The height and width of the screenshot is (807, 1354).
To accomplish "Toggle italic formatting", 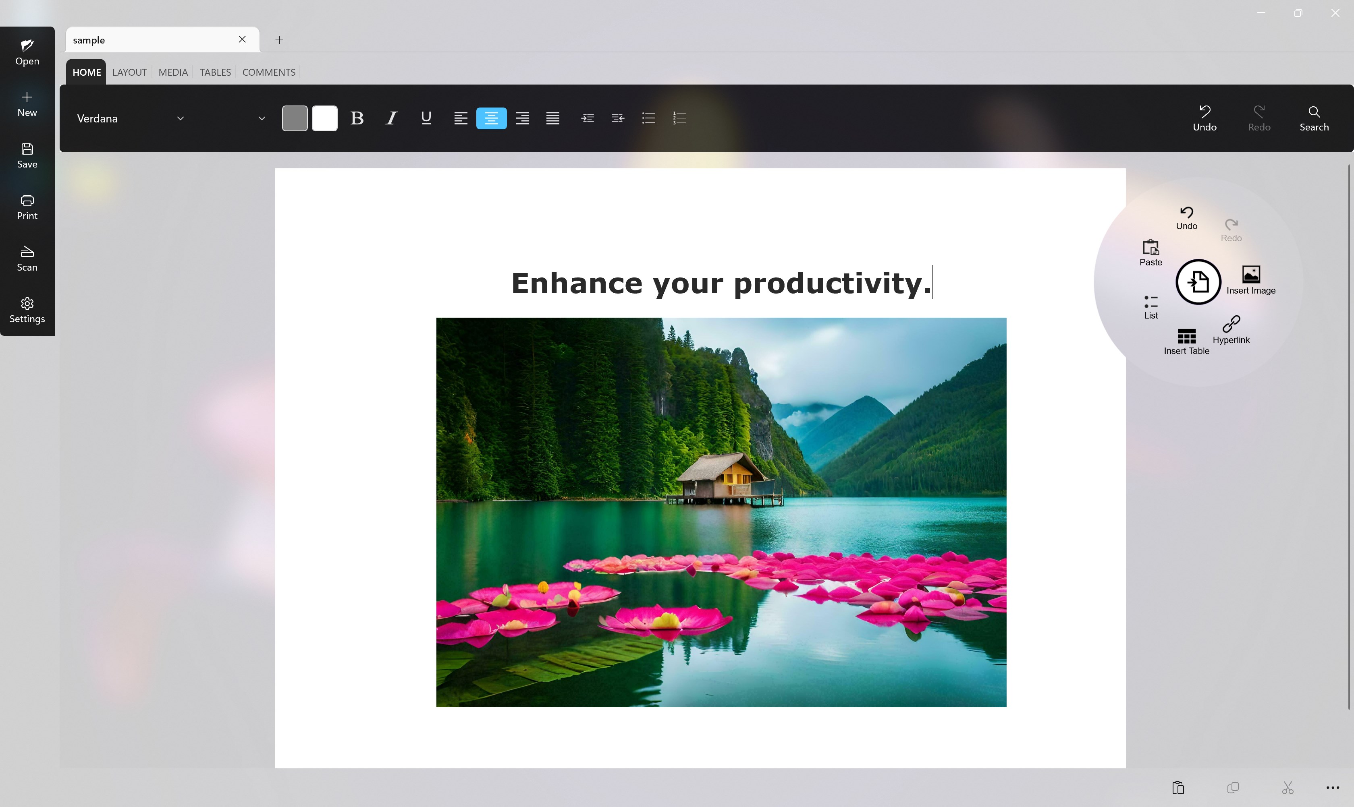I will click(x=391, y=118).
